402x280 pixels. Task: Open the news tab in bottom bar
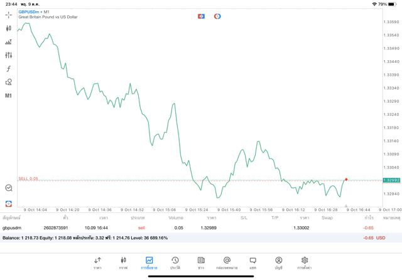(x=201, y=262)
